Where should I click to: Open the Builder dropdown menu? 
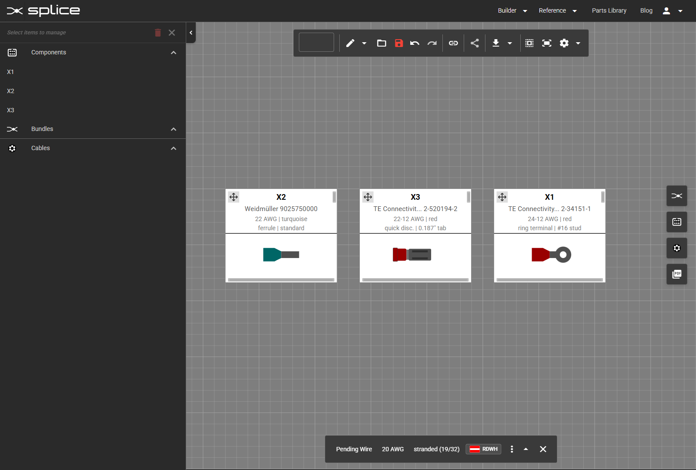click(x=512, y=10)
